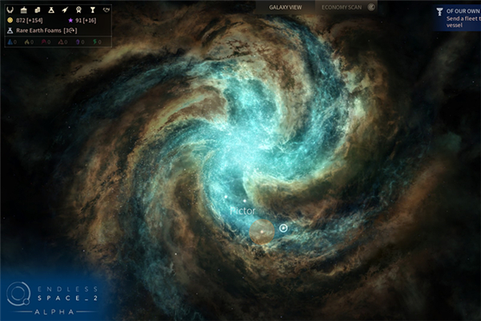Image resolution: width=481 pixels, height=321 pixels.
Task: Select the purple crystal resource icon
Action: tap(78, 42)
